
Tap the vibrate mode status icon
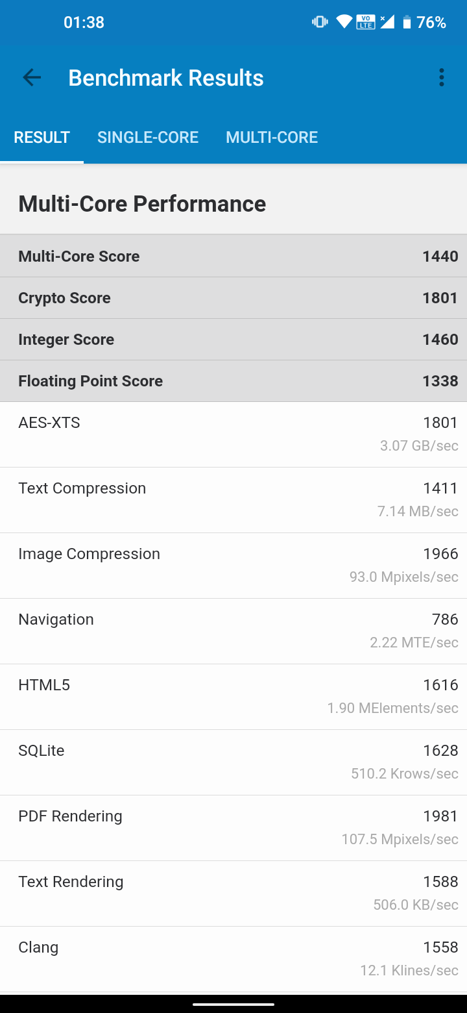[x=320, y=22]
